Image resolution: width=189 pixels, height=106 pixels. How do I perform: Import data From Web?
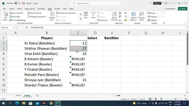[x=15, y=16]
